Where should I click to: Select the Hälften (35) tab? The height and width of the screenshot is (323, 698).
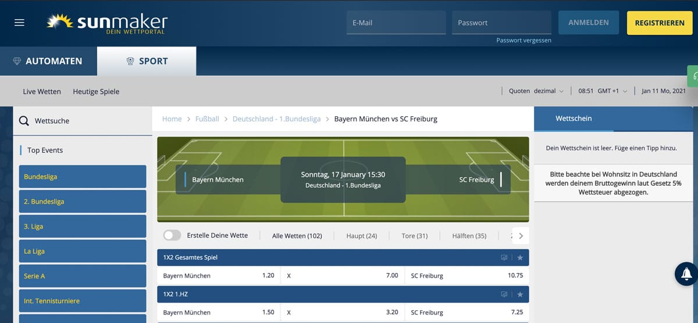pos(469,236)
